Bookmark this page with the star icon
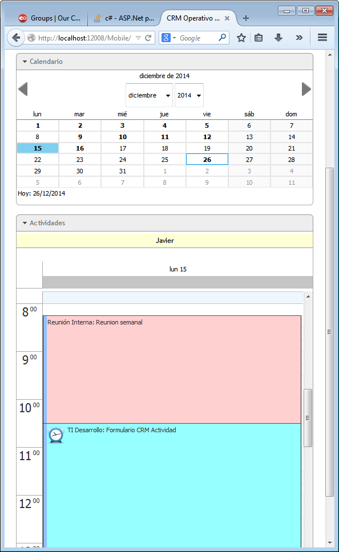The height and width of the screenshot is (552, 339). tap(241, 38)
